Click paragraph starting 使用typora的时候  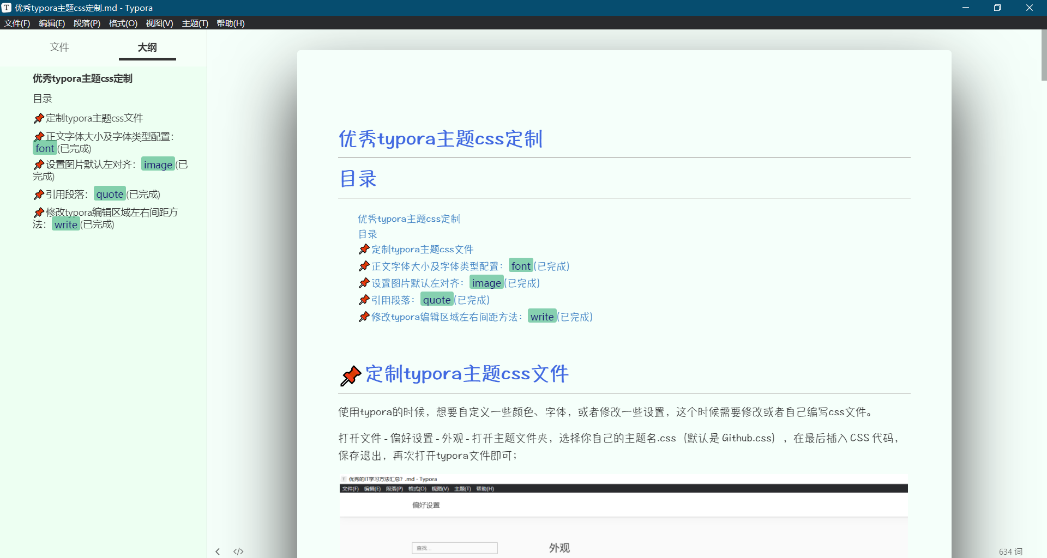coord(606,412)
